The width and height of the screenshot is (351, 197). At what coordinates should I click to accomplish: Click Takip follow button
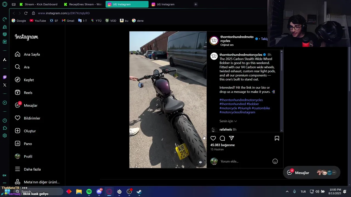[264, 39]
